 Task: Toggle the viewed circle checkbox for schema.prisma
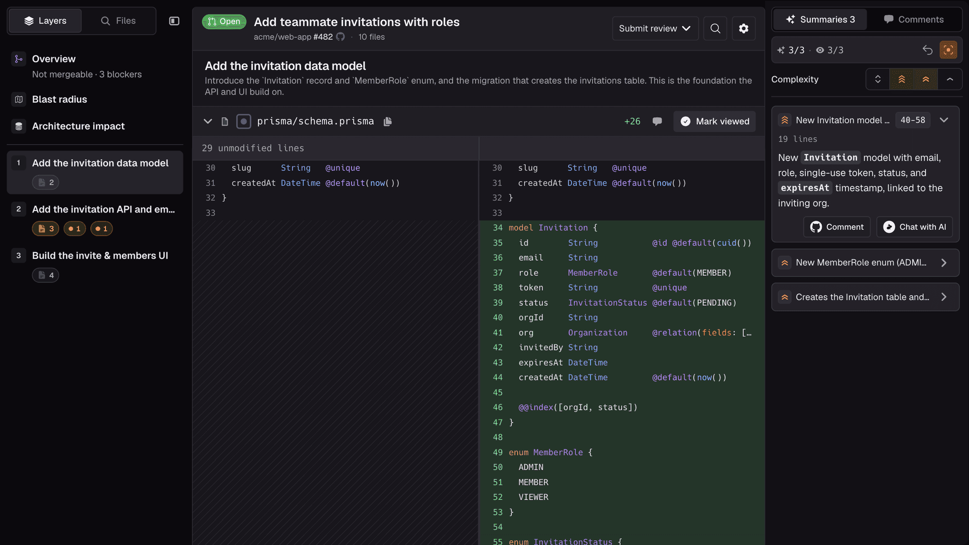(x=244, y=122)
